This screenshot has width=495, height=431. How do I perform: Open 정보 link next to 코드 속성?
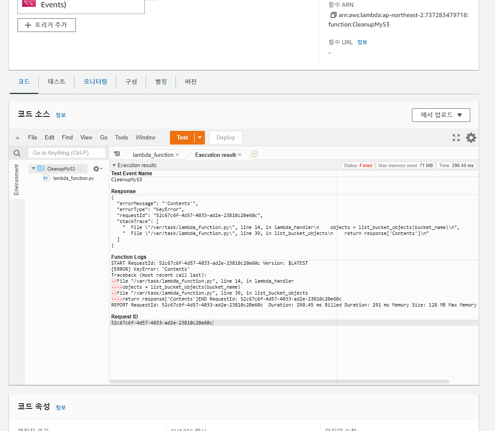(x=60, y=408)
